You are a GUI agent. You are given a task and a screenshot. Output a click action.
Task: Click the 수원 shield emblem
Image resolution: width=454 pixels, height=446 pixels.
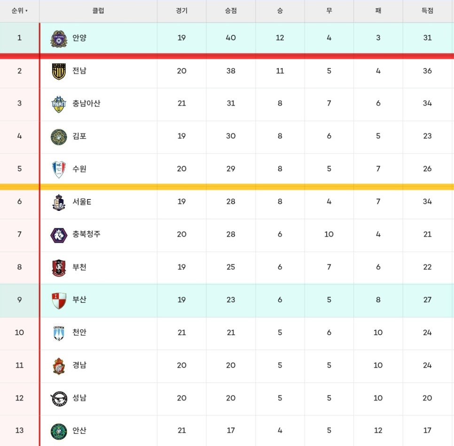[59, 169]
